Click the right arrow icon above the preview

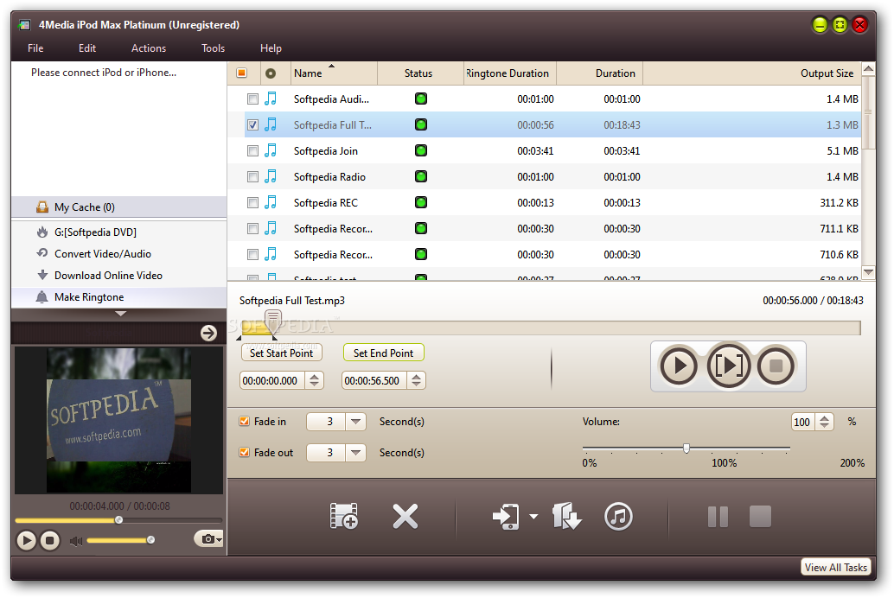[x=208, y=333]
